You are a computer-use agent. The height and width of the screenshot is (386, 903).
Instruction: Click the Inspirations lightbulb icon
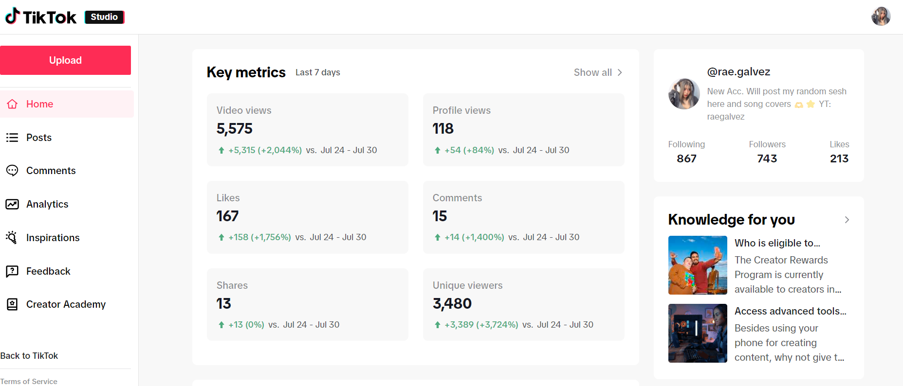pyautogui.click(x=12, y=237)
